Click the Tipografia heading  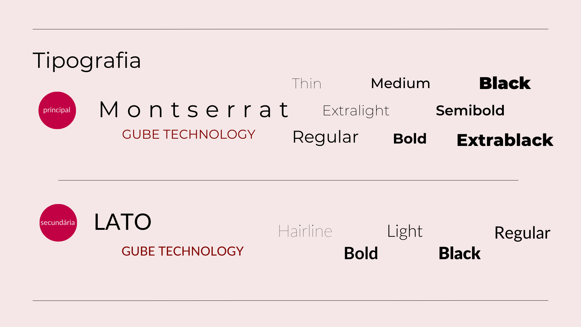tap(87, 61)
